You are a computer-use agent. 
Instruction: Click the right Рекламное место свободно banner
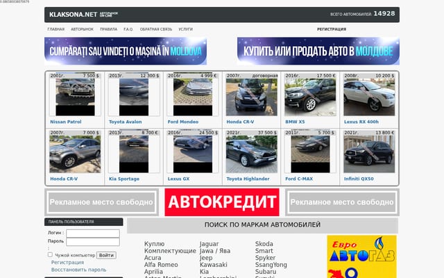pos(342,202)
